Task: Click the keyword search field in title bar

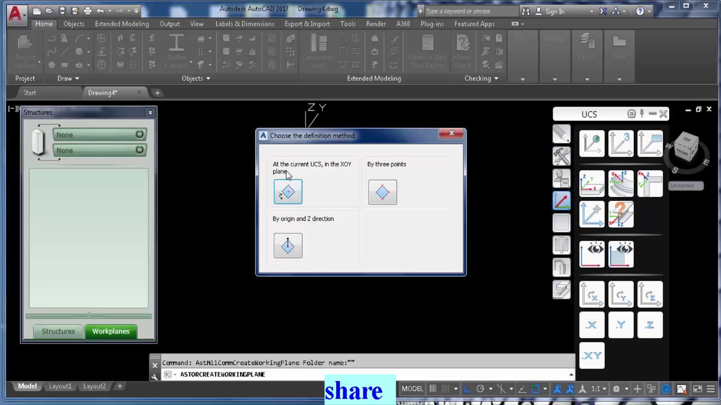Action: (470, 11)
